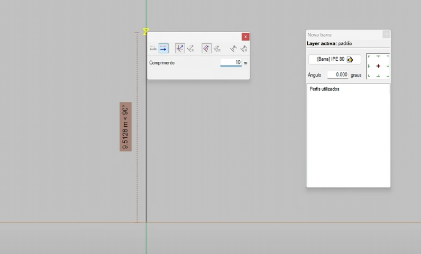Select the Cartesian coordinate axes input icon

[x=180, y=49]
